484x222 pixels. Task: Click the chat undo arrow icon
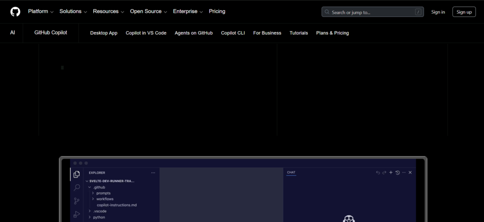point(378,172)
